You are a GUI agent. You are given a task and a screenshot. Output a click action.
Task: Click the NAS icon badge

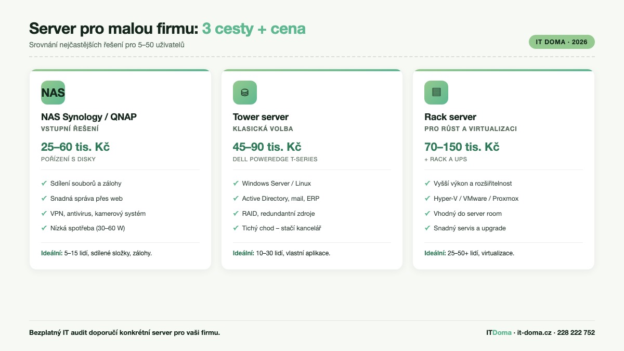[53, 93]
